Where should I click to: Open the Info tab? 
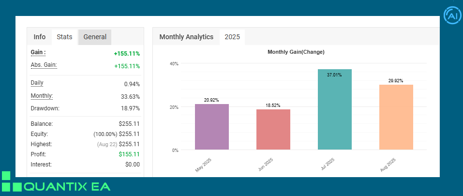pyautogui.click(x=40, y=37)
